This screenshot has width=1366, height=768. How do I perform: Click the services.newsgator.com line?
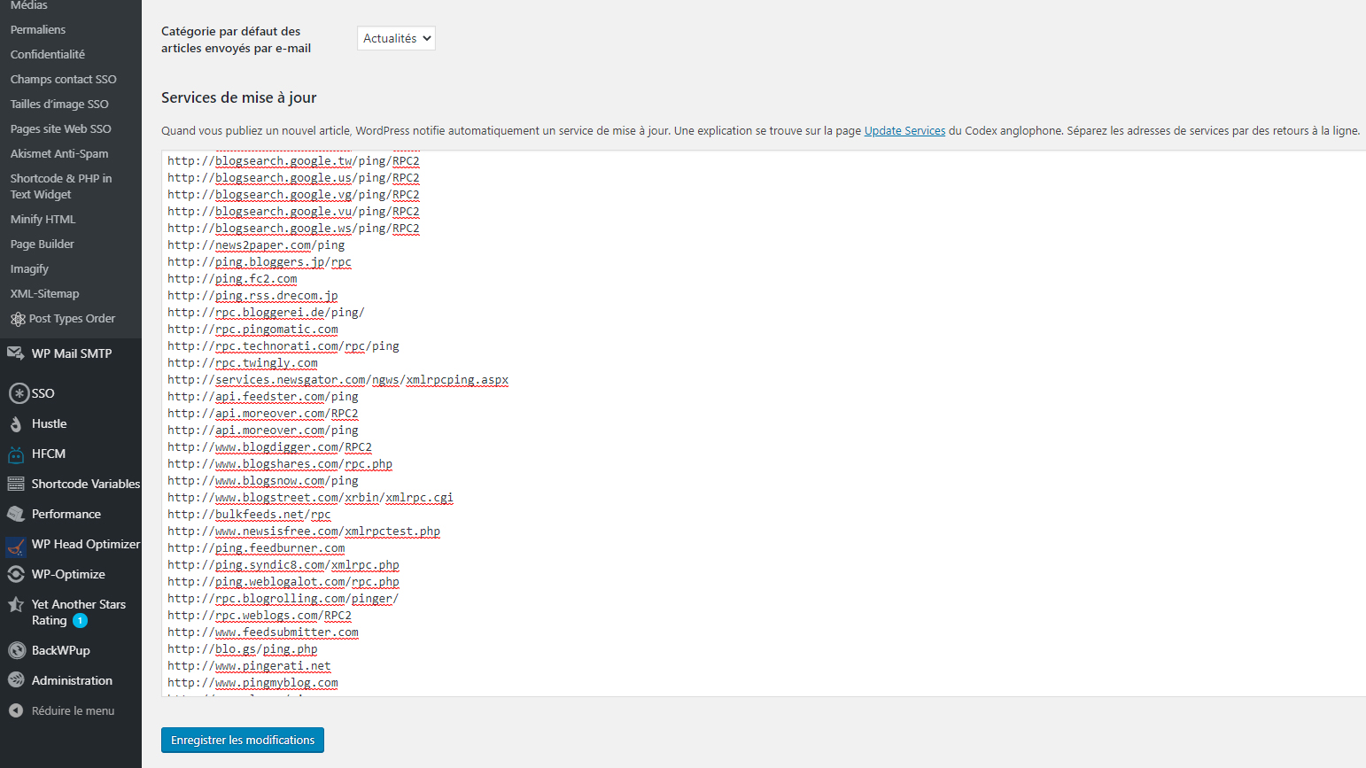click(x=338, y=380)
